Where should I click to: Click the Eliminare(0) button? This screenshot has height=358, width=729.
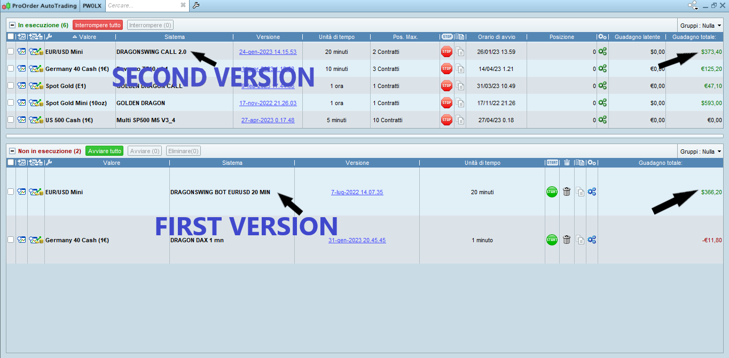coord(184,151)
